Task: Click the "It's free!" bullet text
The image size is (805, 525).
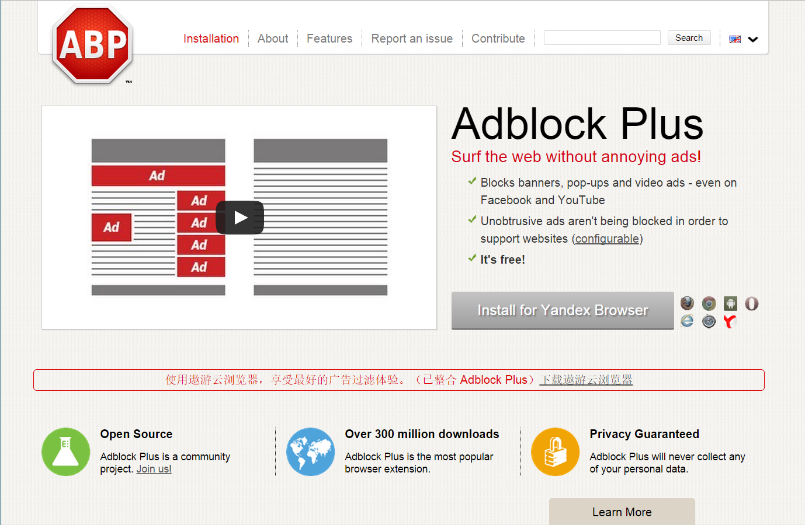Action: click(502, 260)
